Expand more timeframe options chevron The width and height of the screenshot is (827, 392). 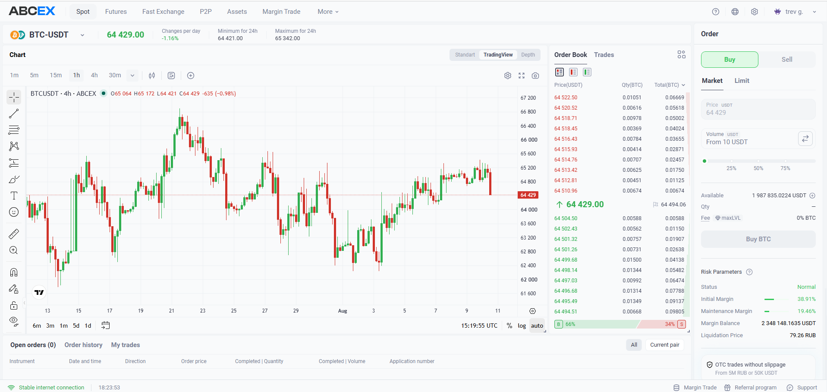point(132,76)
